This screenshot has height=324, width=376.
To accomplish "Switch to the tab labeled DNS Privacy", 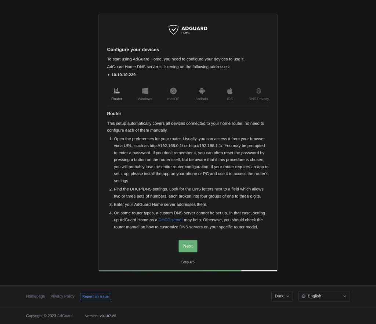I will pos(258,99).
